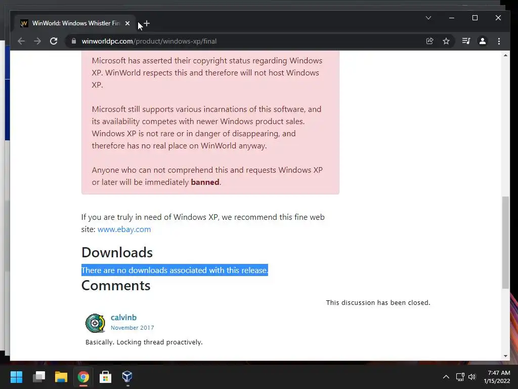Share this page with the share icon

(430, 41)
